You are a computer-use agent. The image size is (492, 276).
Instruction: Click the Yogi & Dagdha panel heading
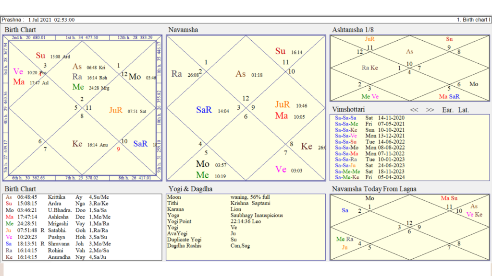click(x=190, y=189)
